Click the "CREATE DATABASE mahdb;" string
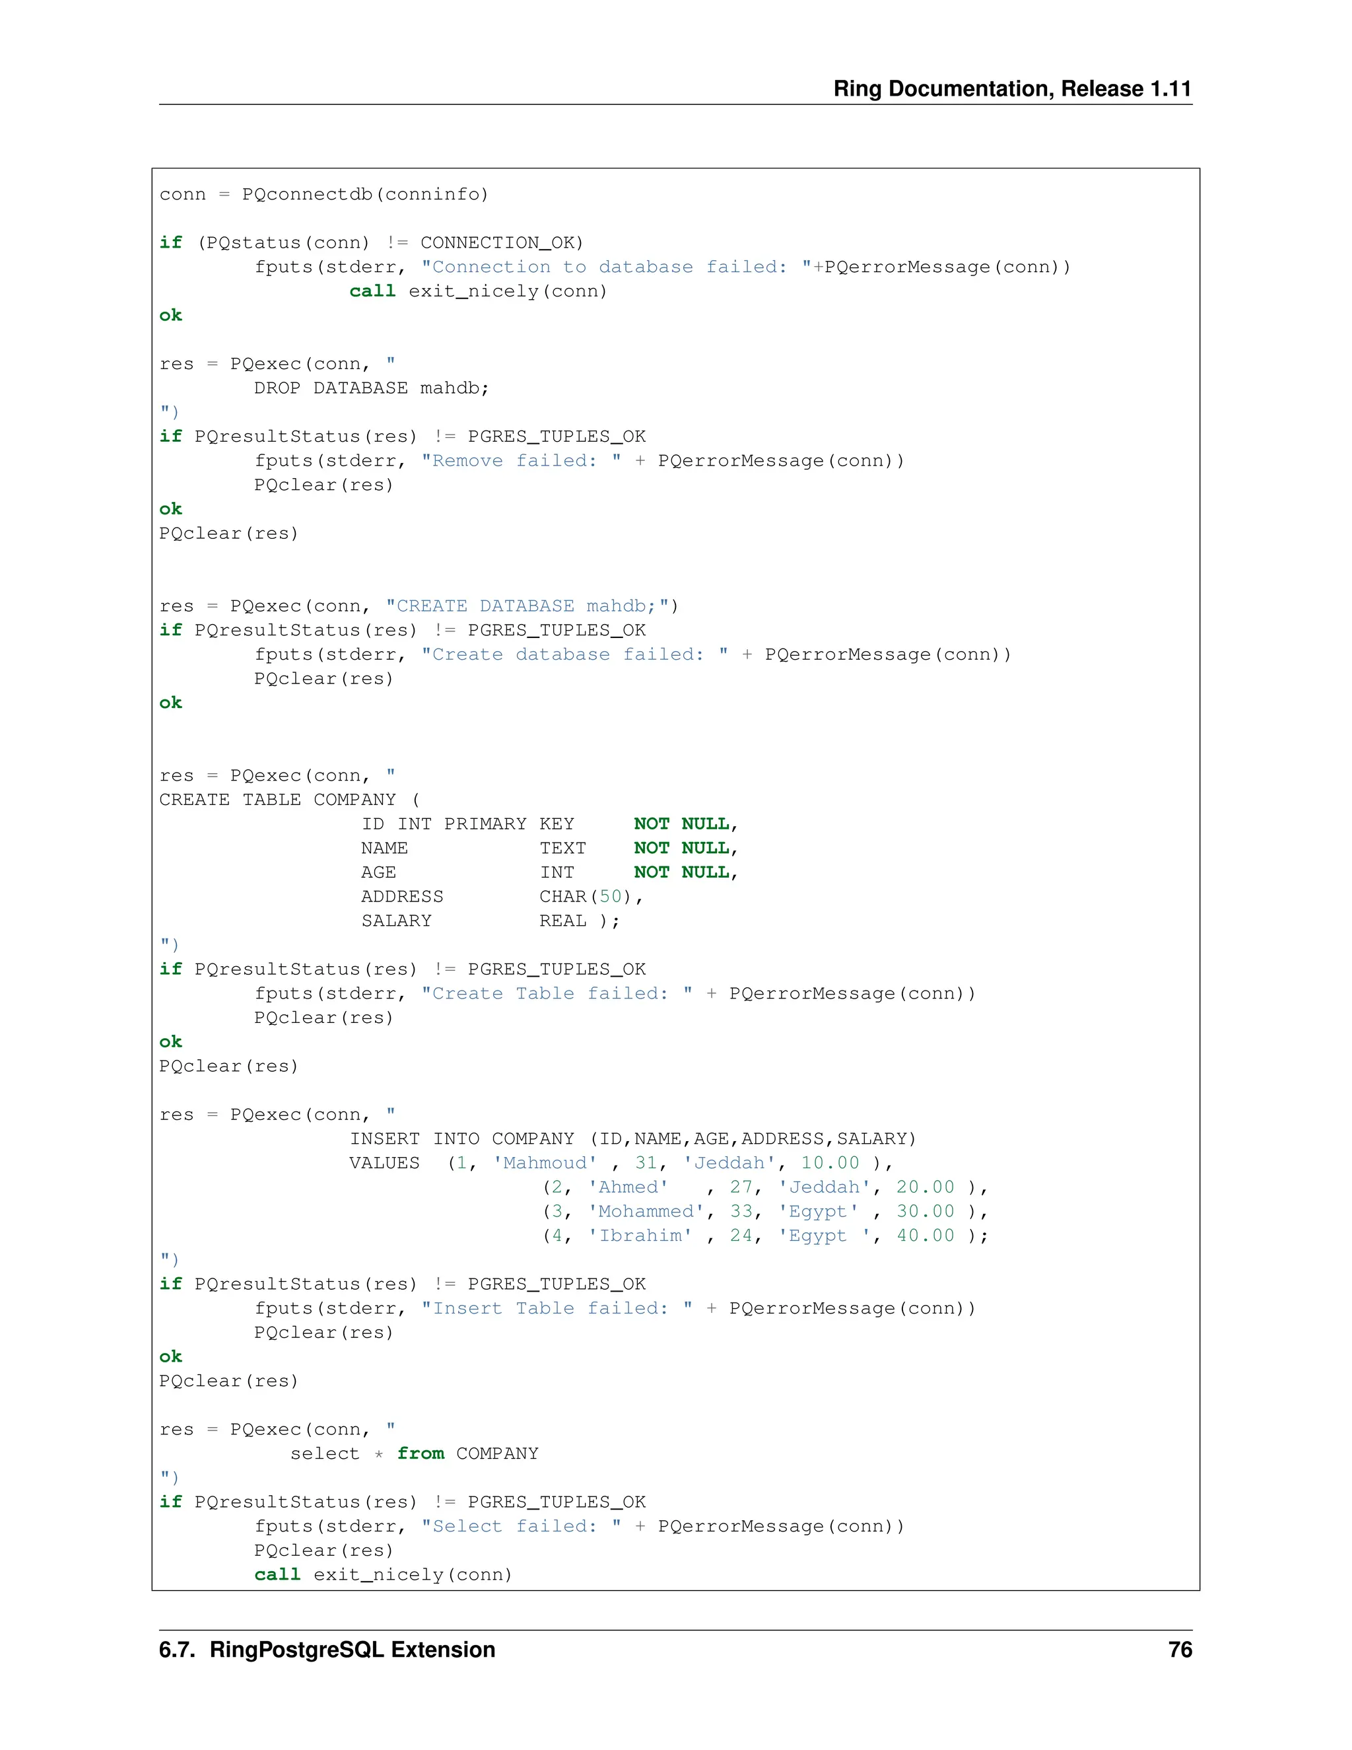The width and height of the screenshot is (1352, 1750). point(525,606)
